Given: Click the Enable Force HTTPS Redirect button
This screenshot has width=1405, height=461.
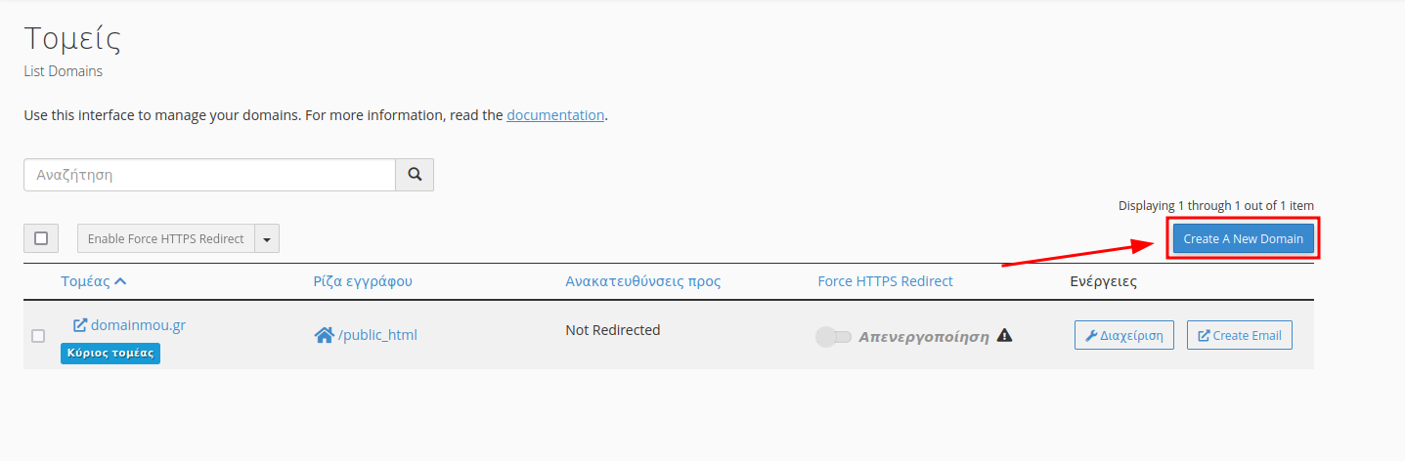Looking at the screenshot, I should 166,238.
